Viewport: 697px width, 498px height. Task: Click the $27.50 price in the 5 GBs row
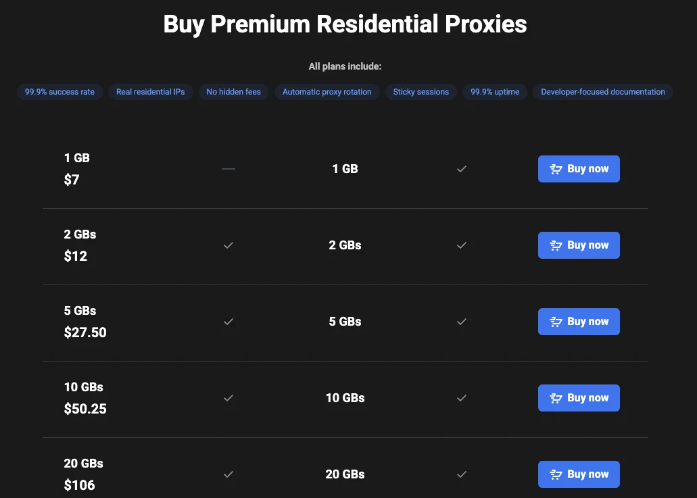pyautogui.click(x=85, y=332)
